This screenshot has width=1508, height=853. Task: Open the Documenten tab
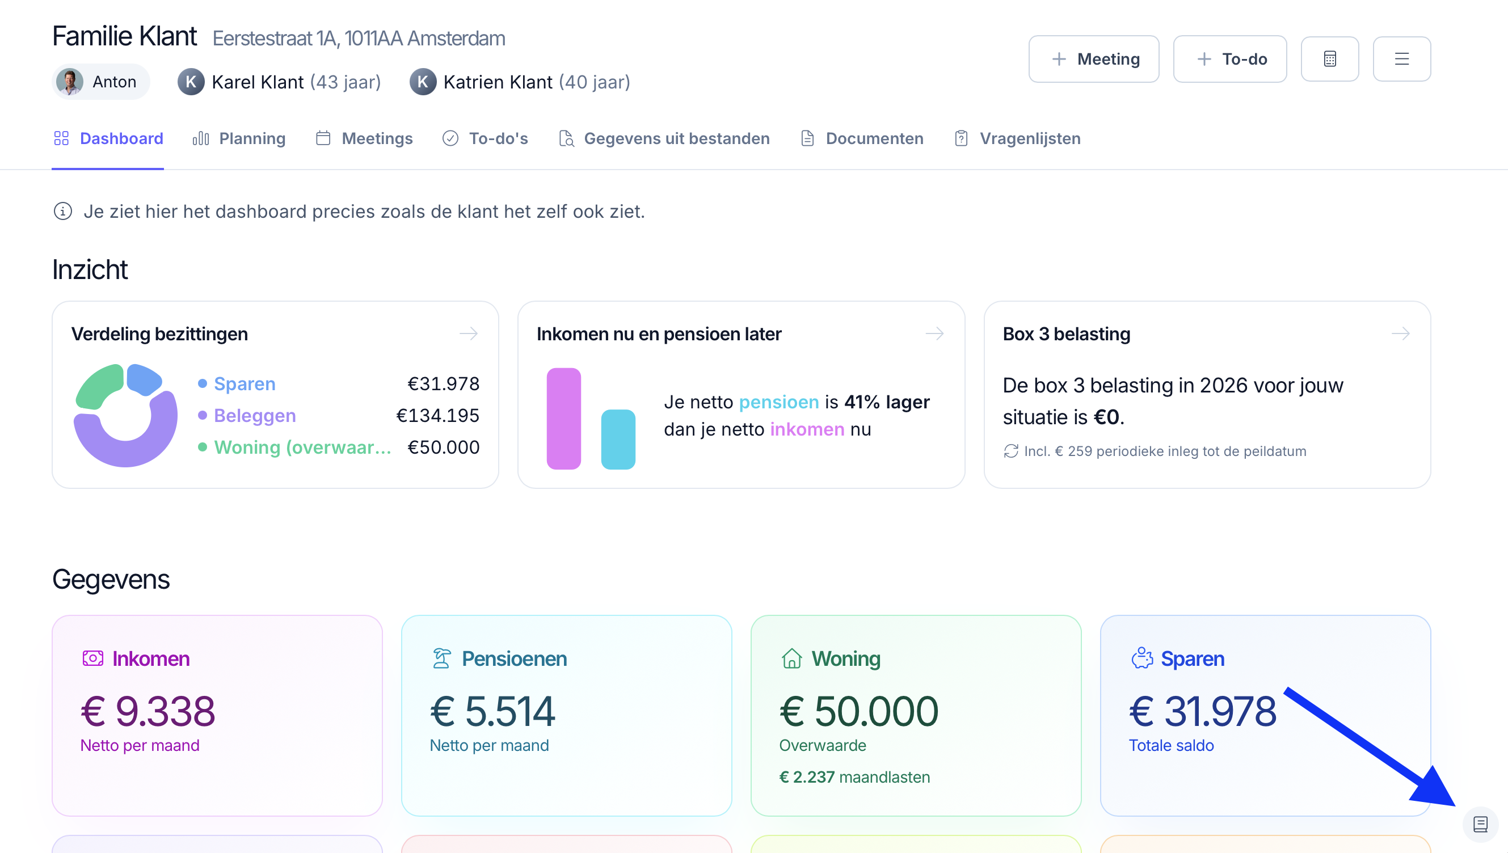point(862,138)
